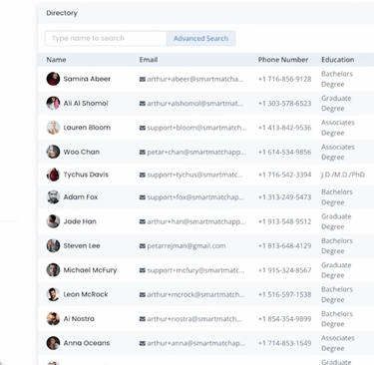Focus the 'Type name to search' field

click(x=106, y=38)
